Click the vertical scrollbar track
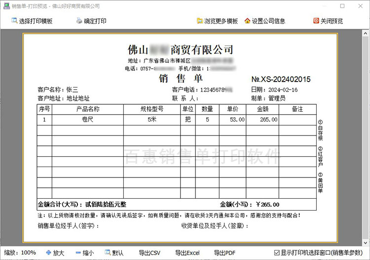The height and width of the screenshot is (260, 370). tap(365, 138)
